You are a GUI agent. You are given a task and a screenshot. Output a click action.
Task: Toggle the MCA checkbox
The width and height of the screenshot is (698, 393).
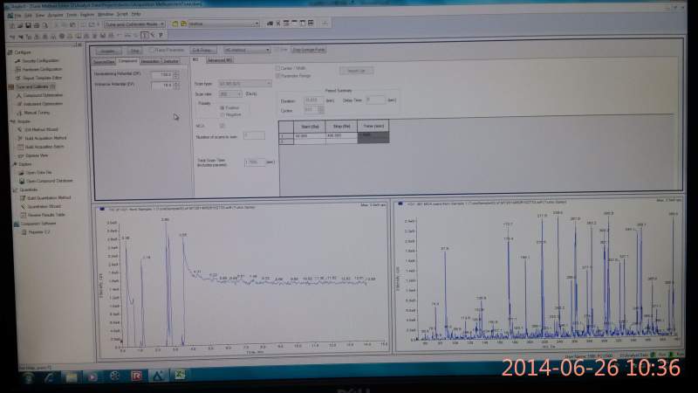point(222,126)
